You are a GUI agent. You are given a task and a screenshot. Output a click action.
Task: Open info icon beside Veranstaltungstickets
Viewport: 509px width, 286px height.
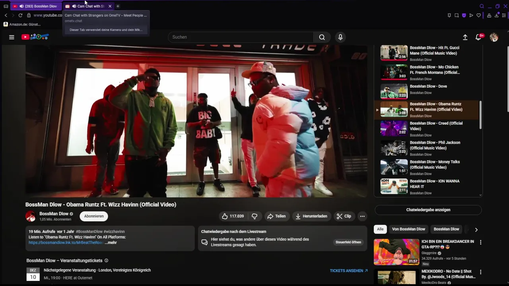[x=106, y=261]
